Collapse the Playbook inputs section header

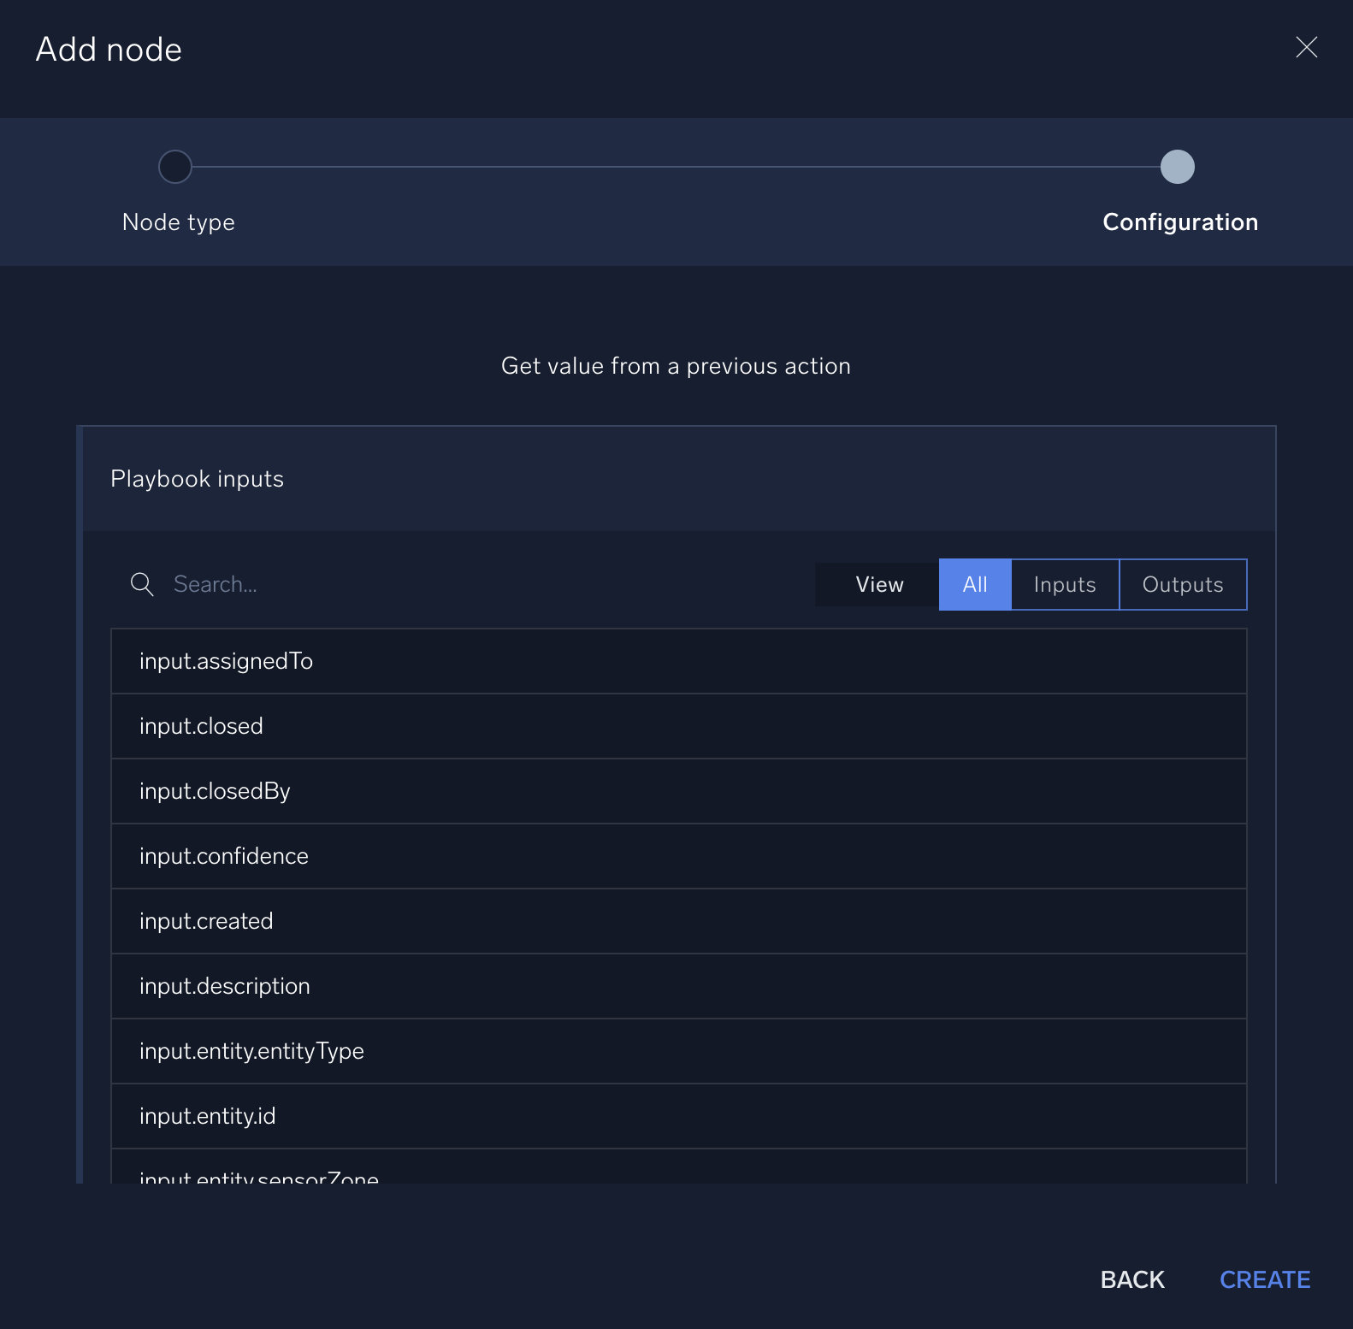(x=676, y=479)
